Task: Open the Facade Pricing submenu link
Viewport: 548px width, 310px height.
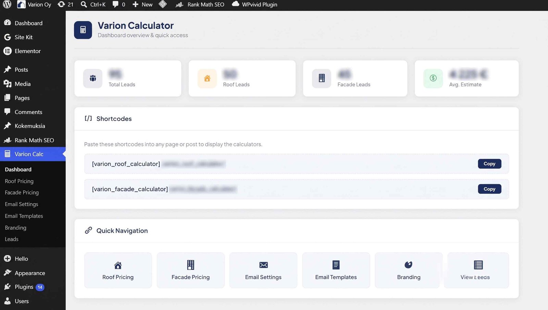Action: point(22,193)
